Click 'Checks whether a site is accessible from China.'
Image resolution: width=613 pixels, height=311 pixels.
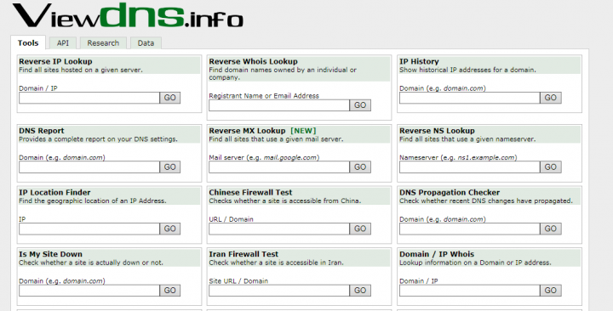[x=285, y=201]
